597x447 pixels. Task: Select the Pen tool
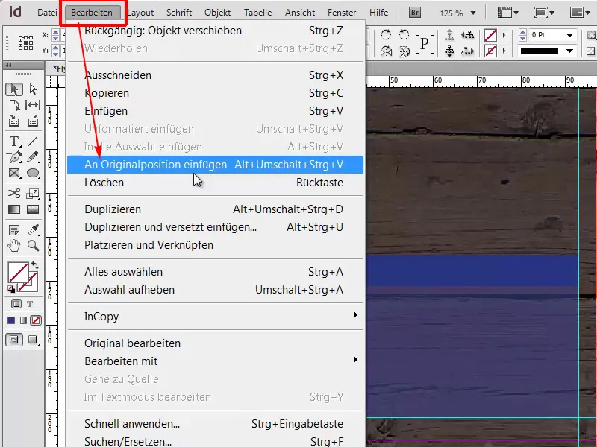pyautogui.click(x=14, y=157)
